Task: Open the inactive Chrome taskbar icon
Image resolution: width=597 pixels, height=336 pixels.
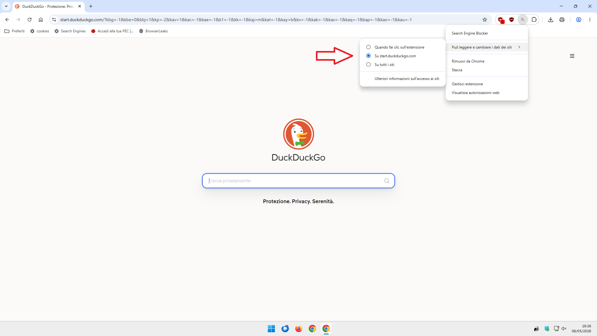Action: 312,329
